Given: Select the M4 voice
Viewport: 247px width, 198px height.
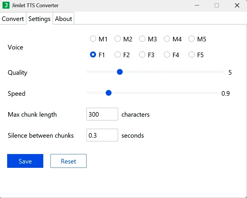Looking at the screenshot, I should pos(167,39).
